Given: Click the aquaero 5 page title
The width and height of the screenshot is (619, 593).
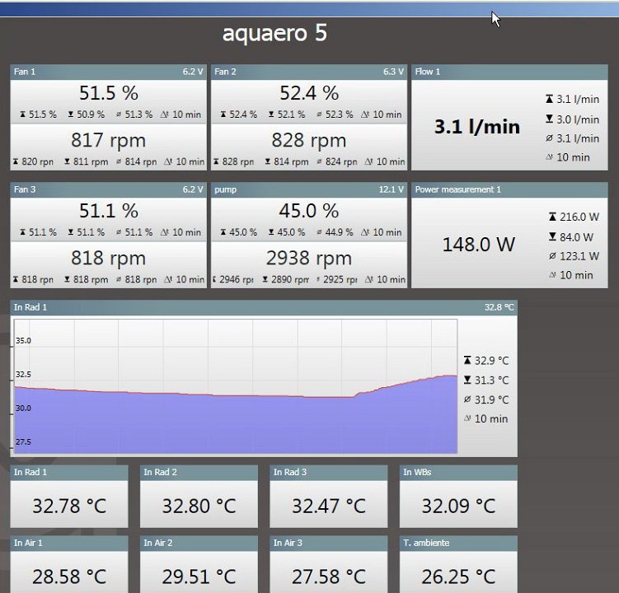Looking at the screenshot, I should 274,33.
